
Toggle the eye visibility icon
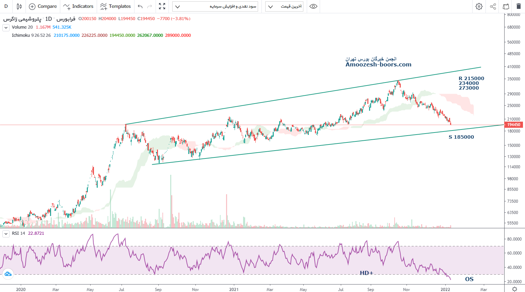click(x=314, y=6)
